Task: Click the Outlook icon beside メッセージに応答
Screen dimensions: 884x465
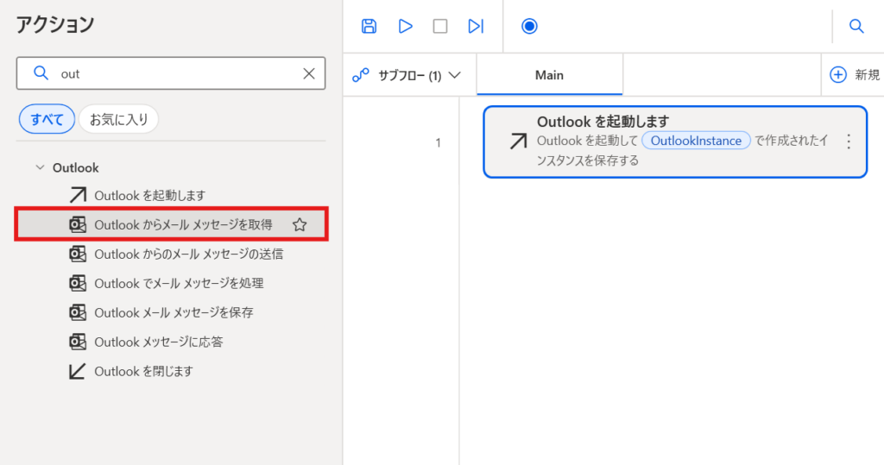Action: (x=77, y=342)
